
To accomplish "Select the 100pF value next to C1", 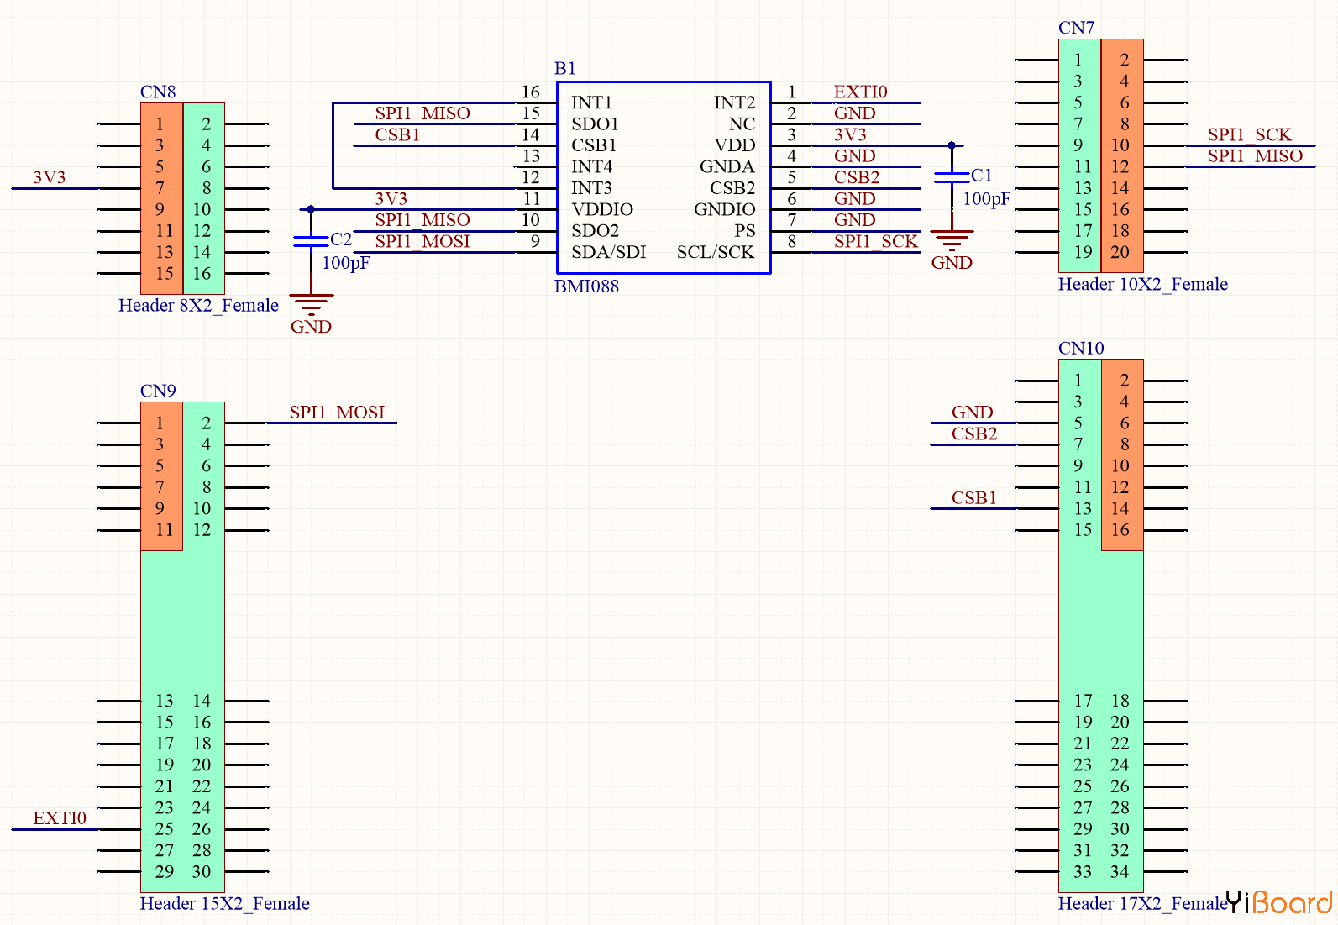I will 987,199.
